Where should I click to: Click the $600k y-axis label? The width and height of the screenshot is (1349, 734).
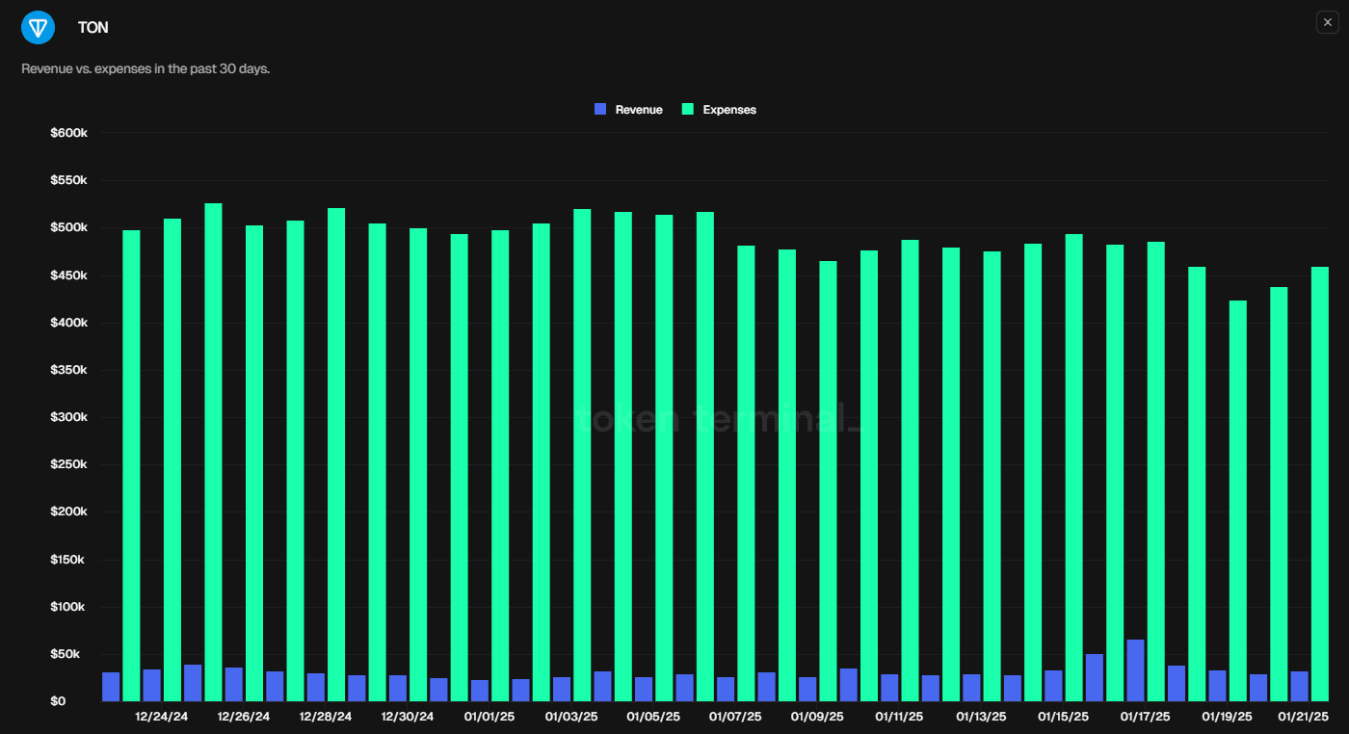69,133
